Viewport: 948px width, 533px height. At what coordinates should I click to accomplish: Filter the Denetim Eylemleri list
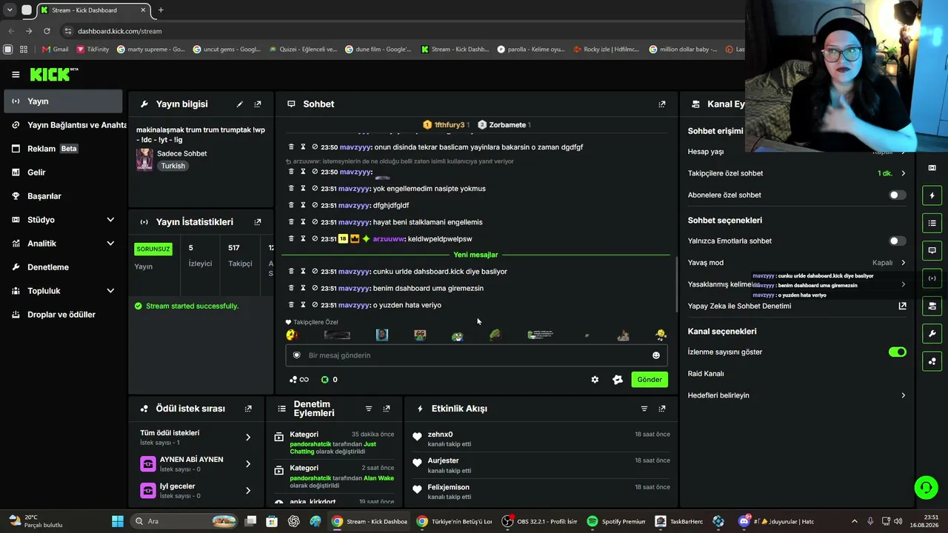pyautogui.click(x=369, y=409)
